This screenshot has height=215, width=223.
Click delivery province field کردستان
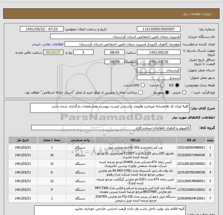coord(159,70)
